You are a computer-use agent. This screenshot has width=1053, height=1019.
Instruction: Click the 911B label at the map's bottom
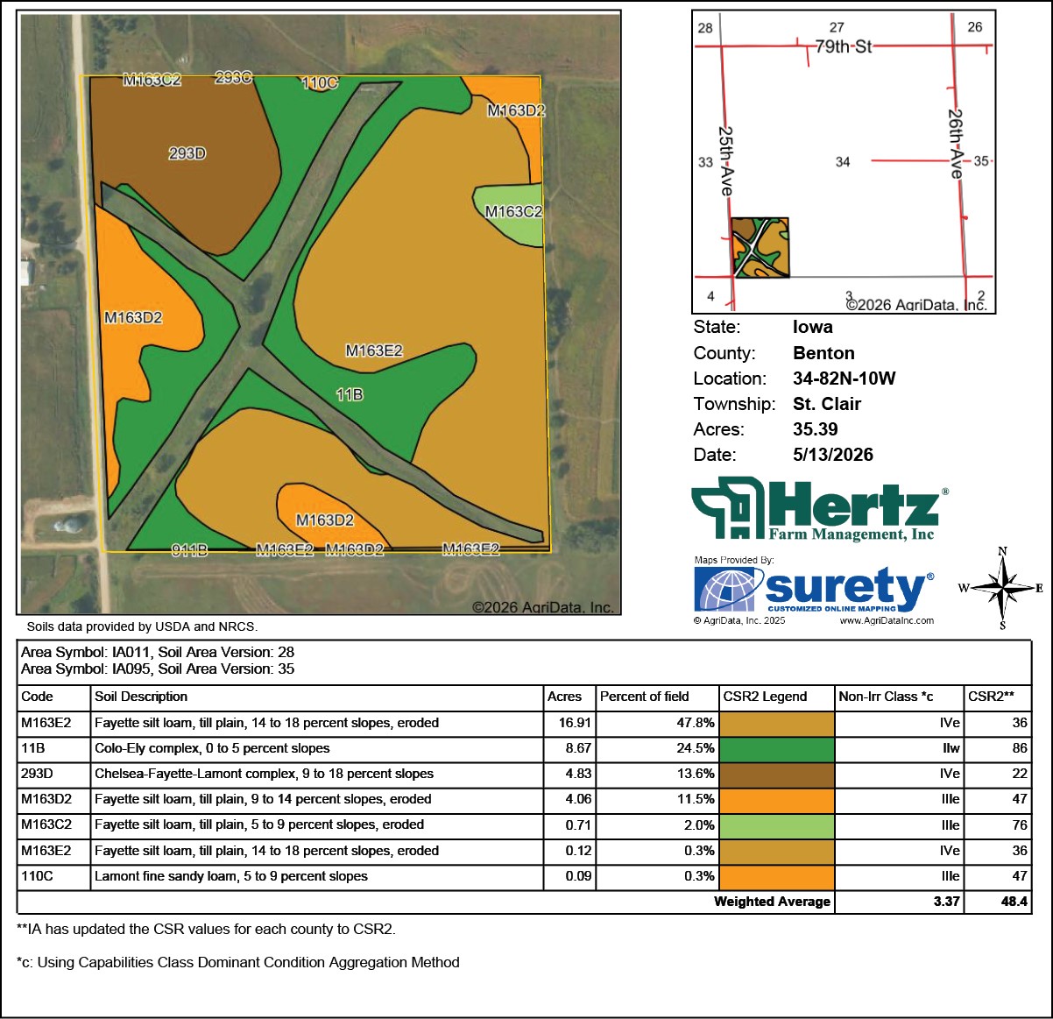coord(189,550)
